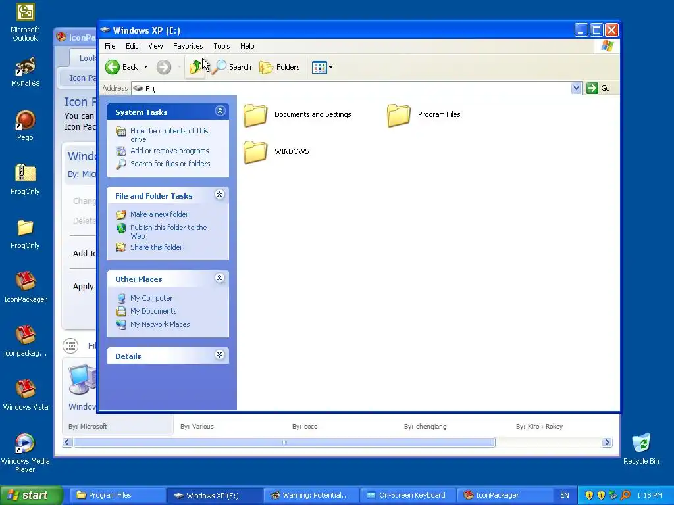Click Search for files or folders link
The width and height of the screenshot is (674, 505).
(170, 164)
